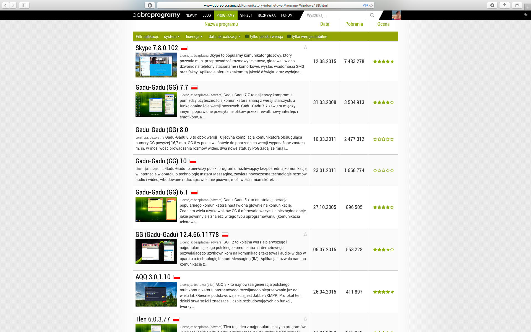This screenshot has height=332, width=531.
Task: Open GG (Gadu-Gadu) 12.4.66.11778 title link
Action: 177,235
